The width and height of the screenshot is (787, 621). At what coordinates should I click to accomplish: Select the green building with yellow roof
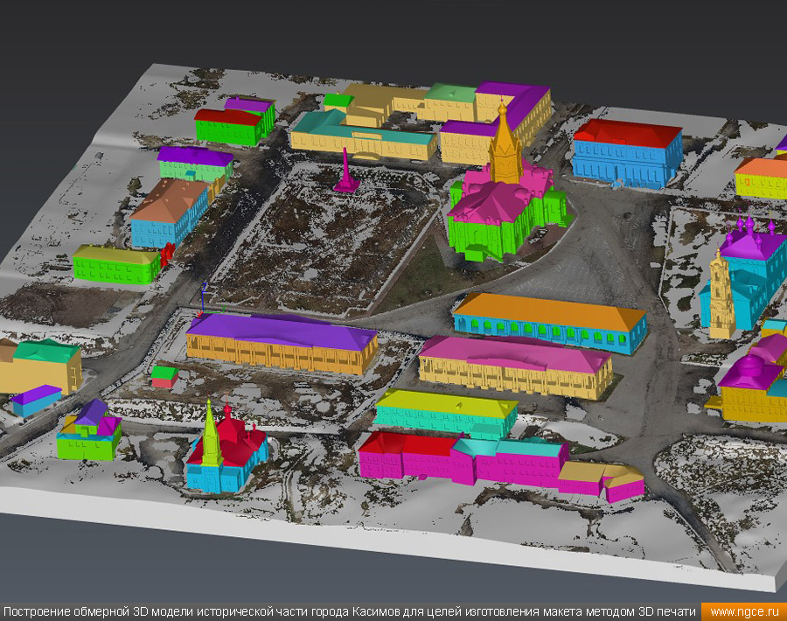point(116,264)
